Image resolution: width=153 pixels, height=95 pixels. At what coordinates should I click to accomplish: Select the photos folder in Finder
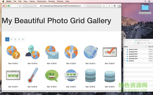click(131, 61)
